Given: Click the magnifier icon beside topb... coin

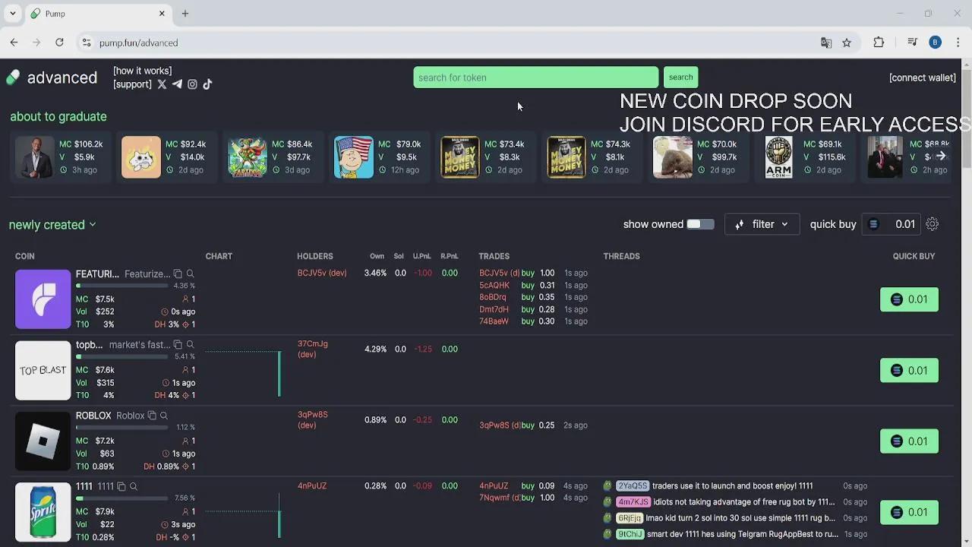Looking at the screenshot, I should click(190, 344).
